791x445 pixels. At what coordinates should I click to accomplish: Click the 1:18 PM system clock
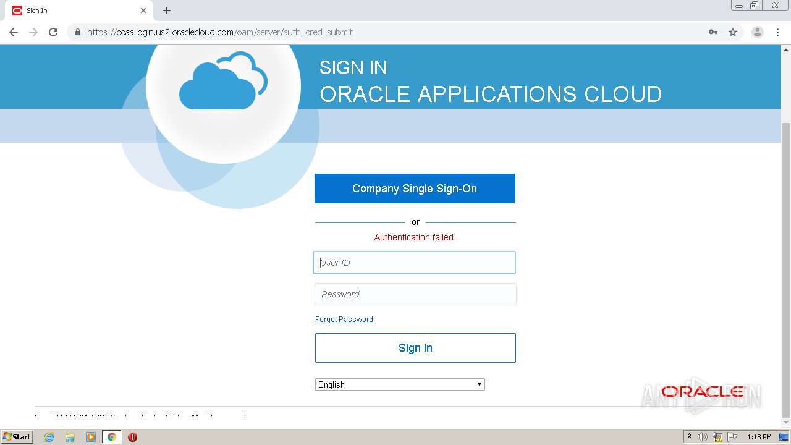coord(759,437)
